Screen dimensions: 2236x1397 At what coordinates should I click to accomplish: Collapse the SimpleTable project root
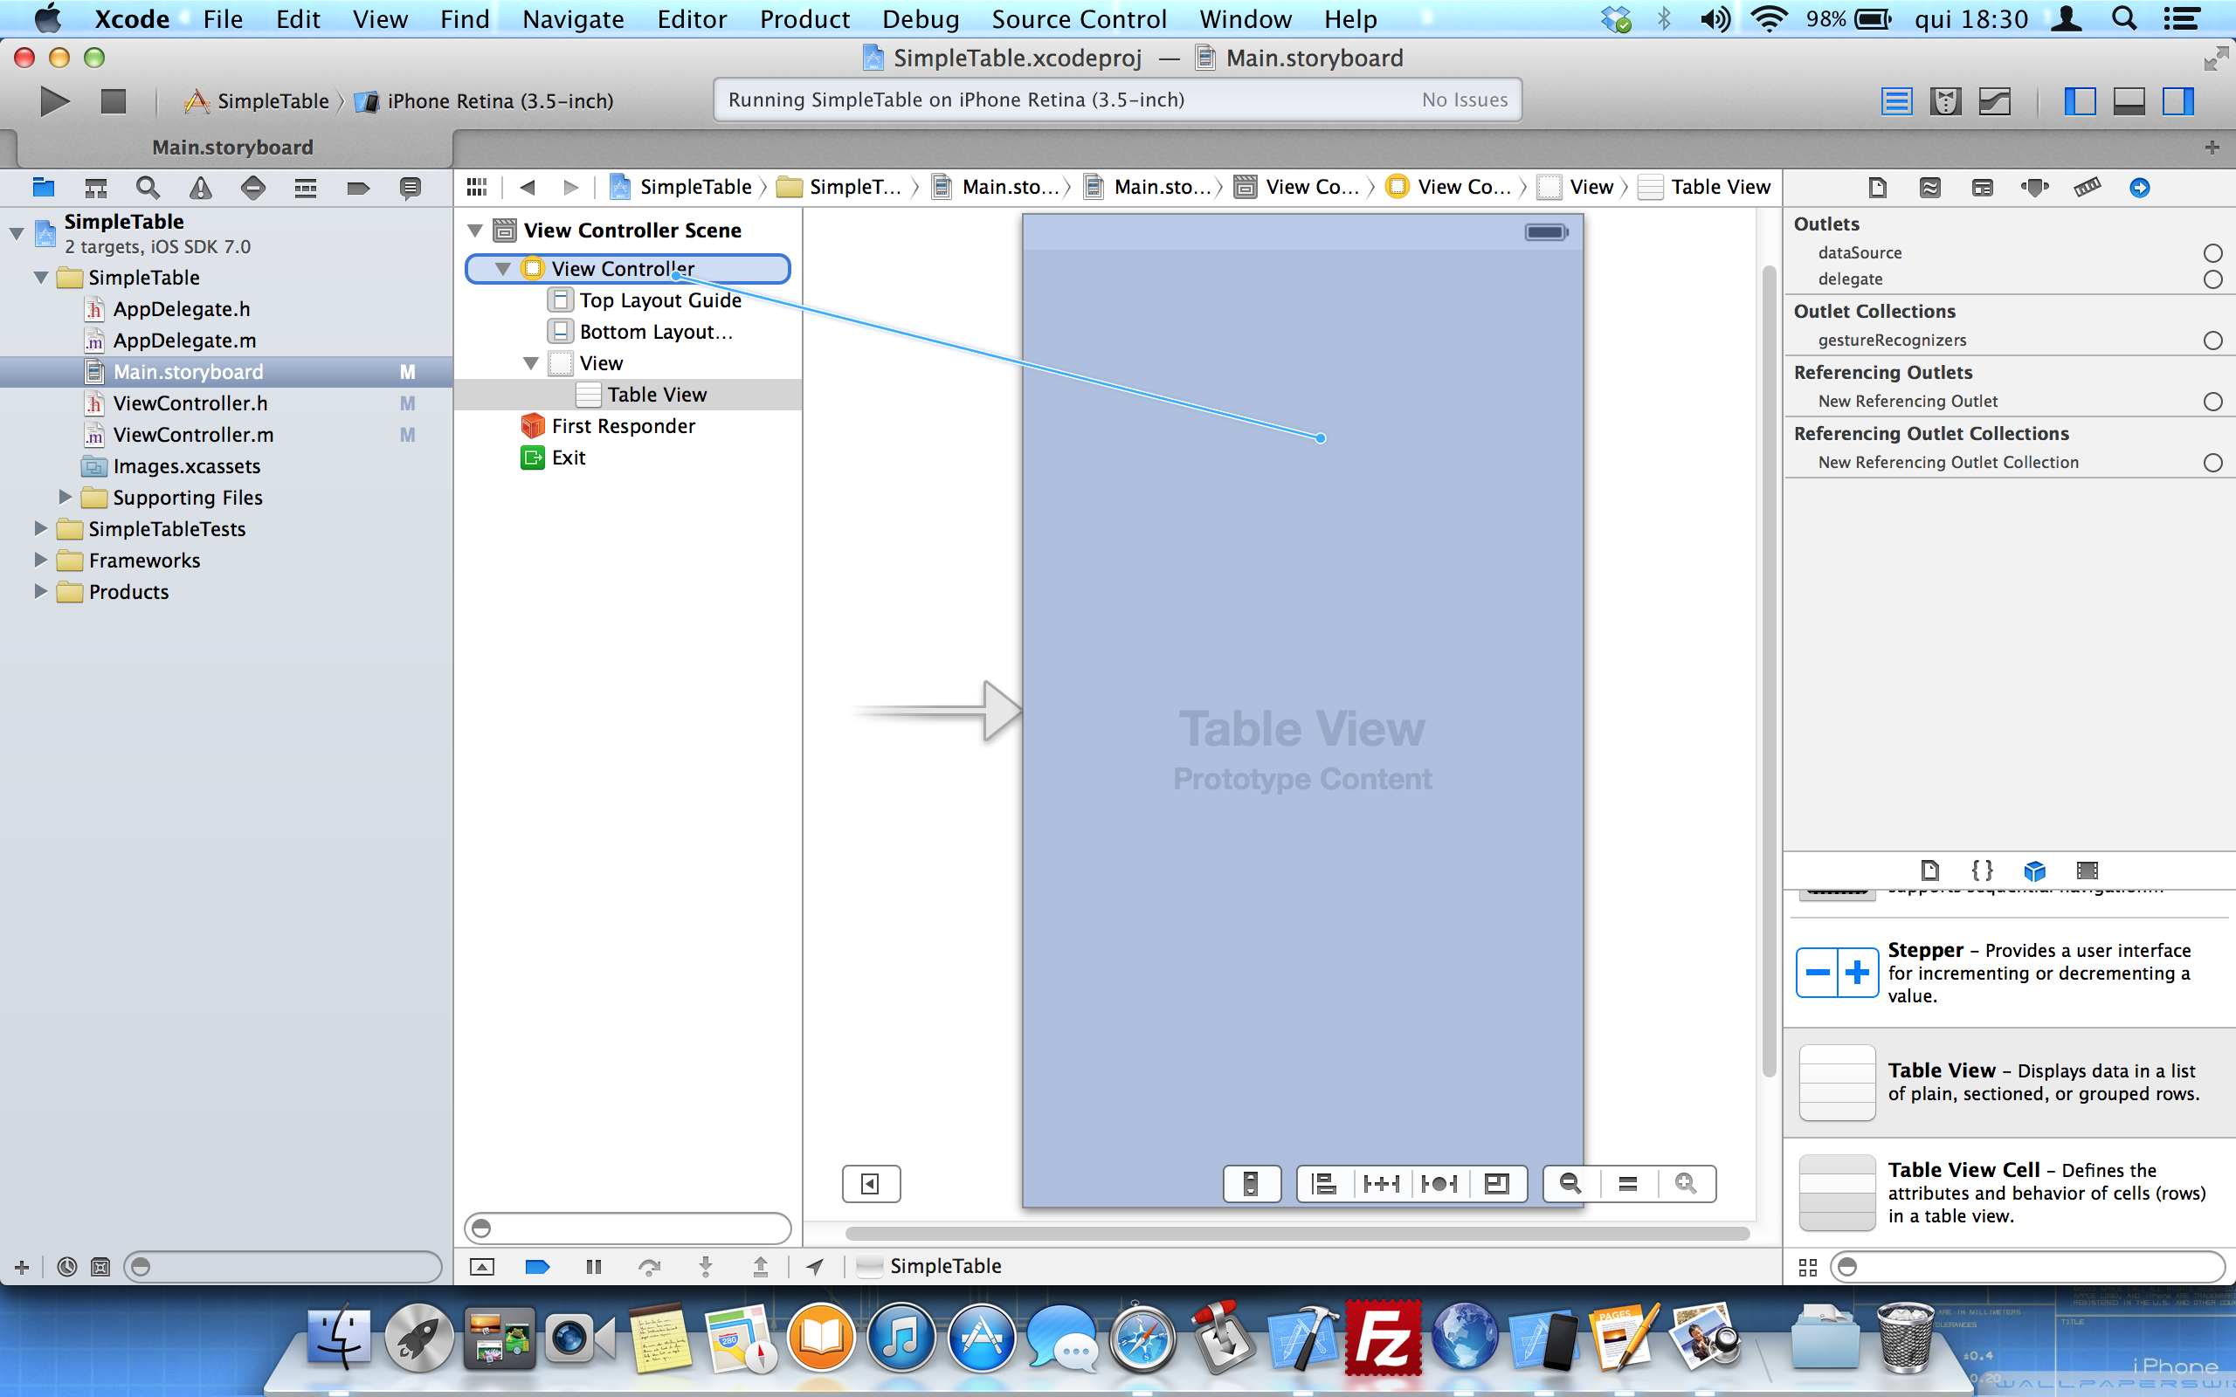point(17,233)
